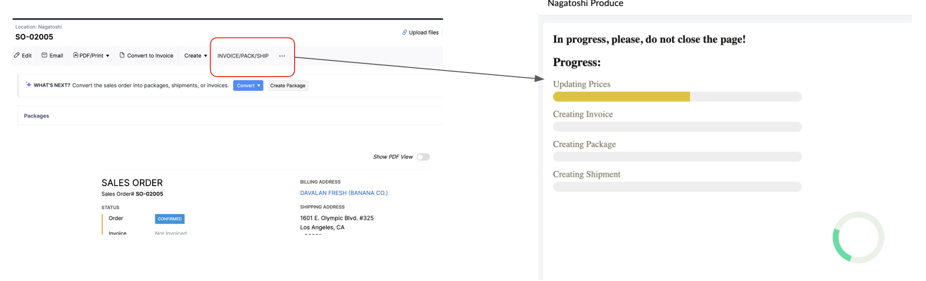
Task: Click the Convert to Invoice page icon
Action: pyautogui.click(x=122, y=55)
